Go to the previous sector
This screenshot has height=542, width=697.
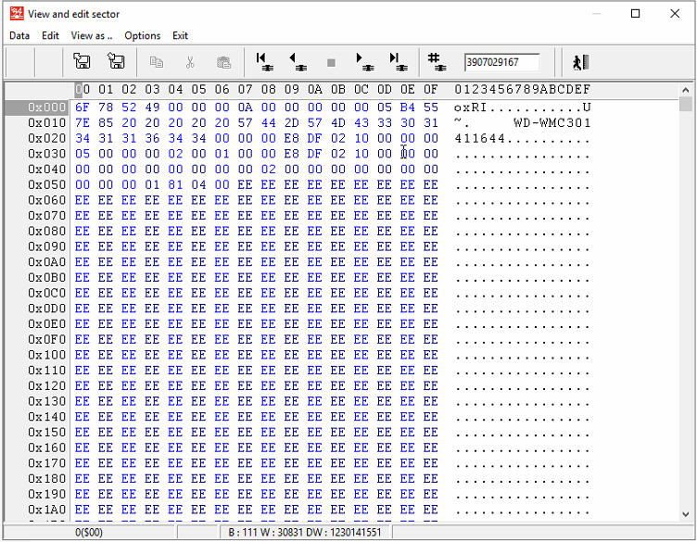(298, 62)
